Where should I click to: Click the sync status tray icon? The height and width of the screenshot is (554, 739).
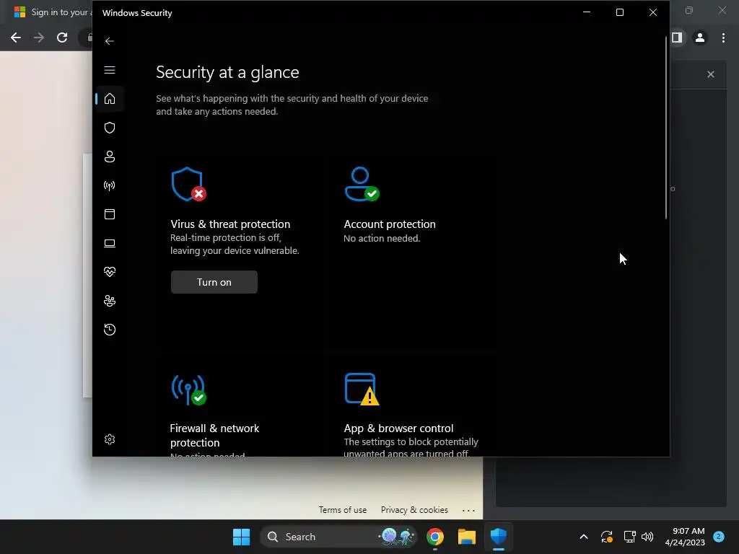pos(606,537)
